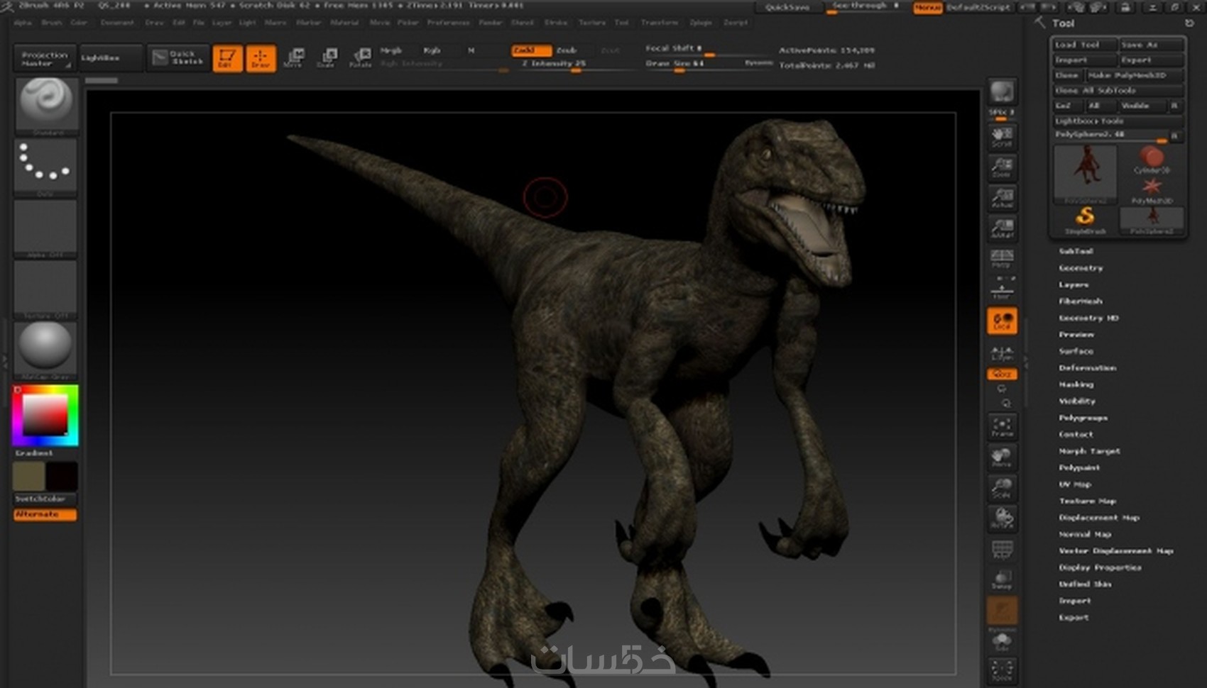Viewport: 1207px width, 688px height.
Task: Click the SwitchColor button
Action: click(x=45, y=499)
